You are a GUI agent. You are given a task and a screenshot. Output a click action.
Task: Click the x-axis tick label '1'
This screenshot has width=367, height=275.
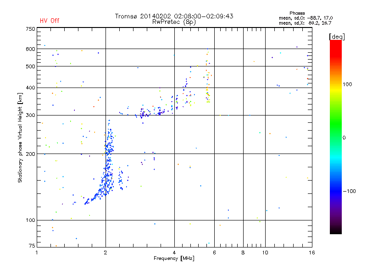coord(37,253)
